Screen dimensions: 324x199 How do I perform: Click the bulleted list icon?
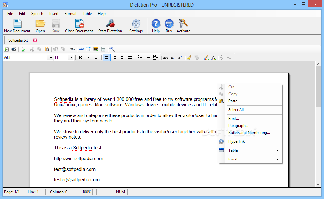(140, 58)
